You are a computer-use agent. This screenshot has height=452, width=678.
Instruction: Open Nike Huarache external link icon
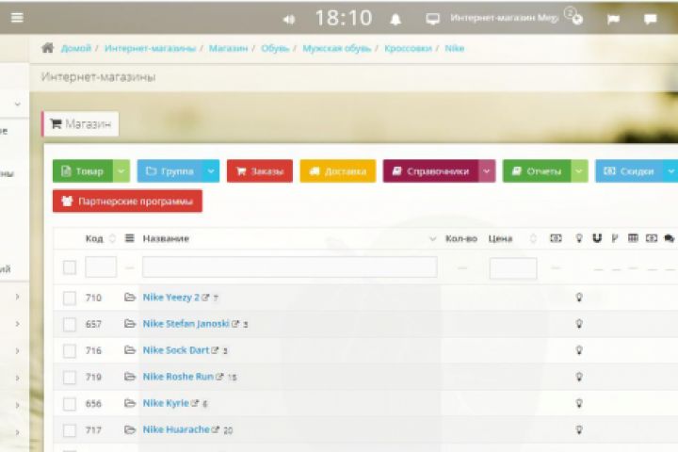click(216, 429)
